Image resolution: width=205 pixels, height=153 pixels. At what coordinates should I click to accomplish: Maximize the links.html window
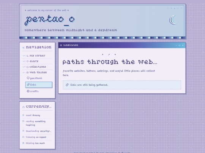(x=180, y=45)
